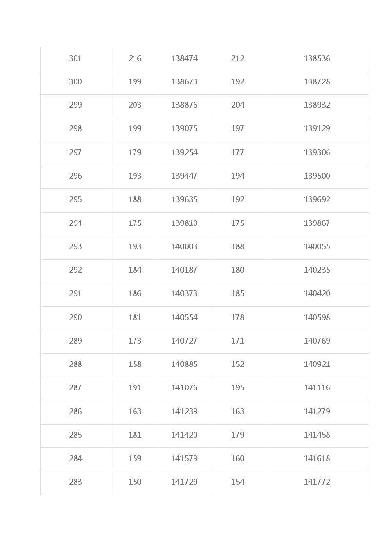Click the last cell 141772

[x=317, y=482]
